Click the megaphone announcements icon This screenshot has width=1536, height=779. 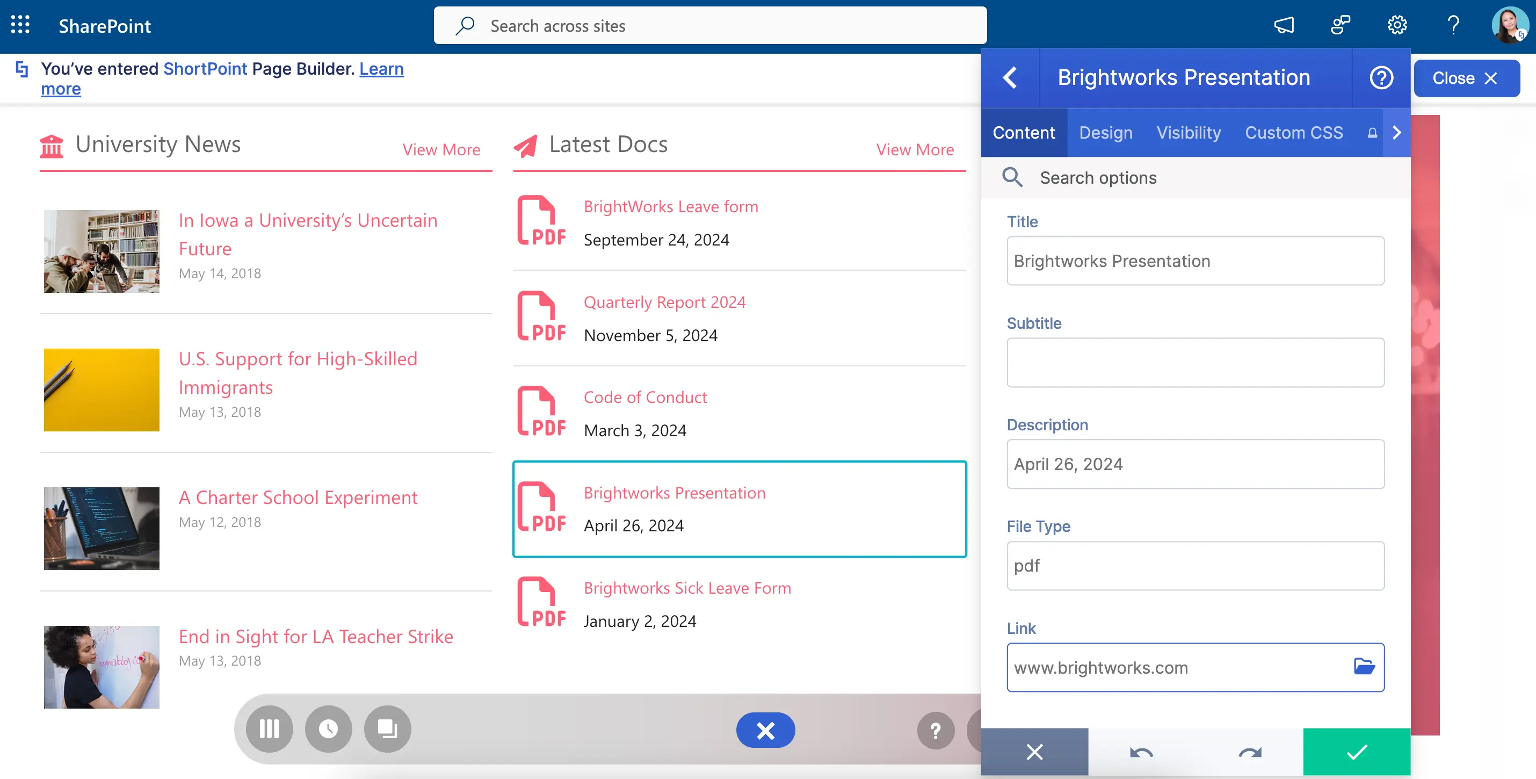[1284, 25]
